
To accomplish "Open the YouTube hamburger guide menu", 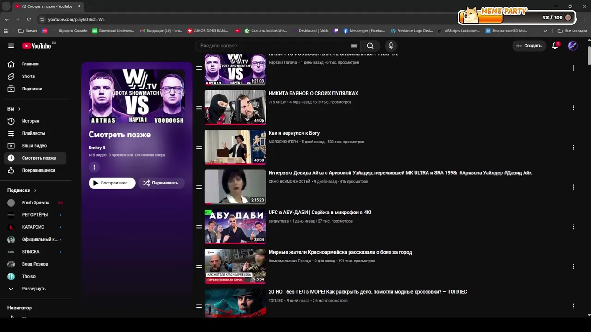I will [11, 46].
